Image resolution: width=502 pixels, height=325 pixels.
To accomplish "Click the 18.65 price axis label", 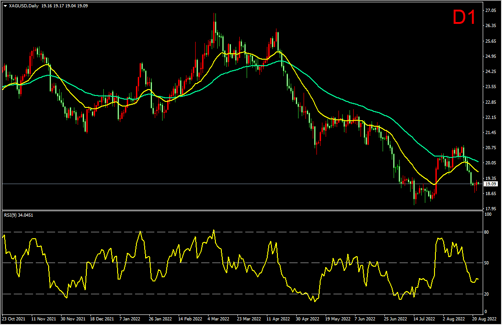I will click(x=491, y=194).
